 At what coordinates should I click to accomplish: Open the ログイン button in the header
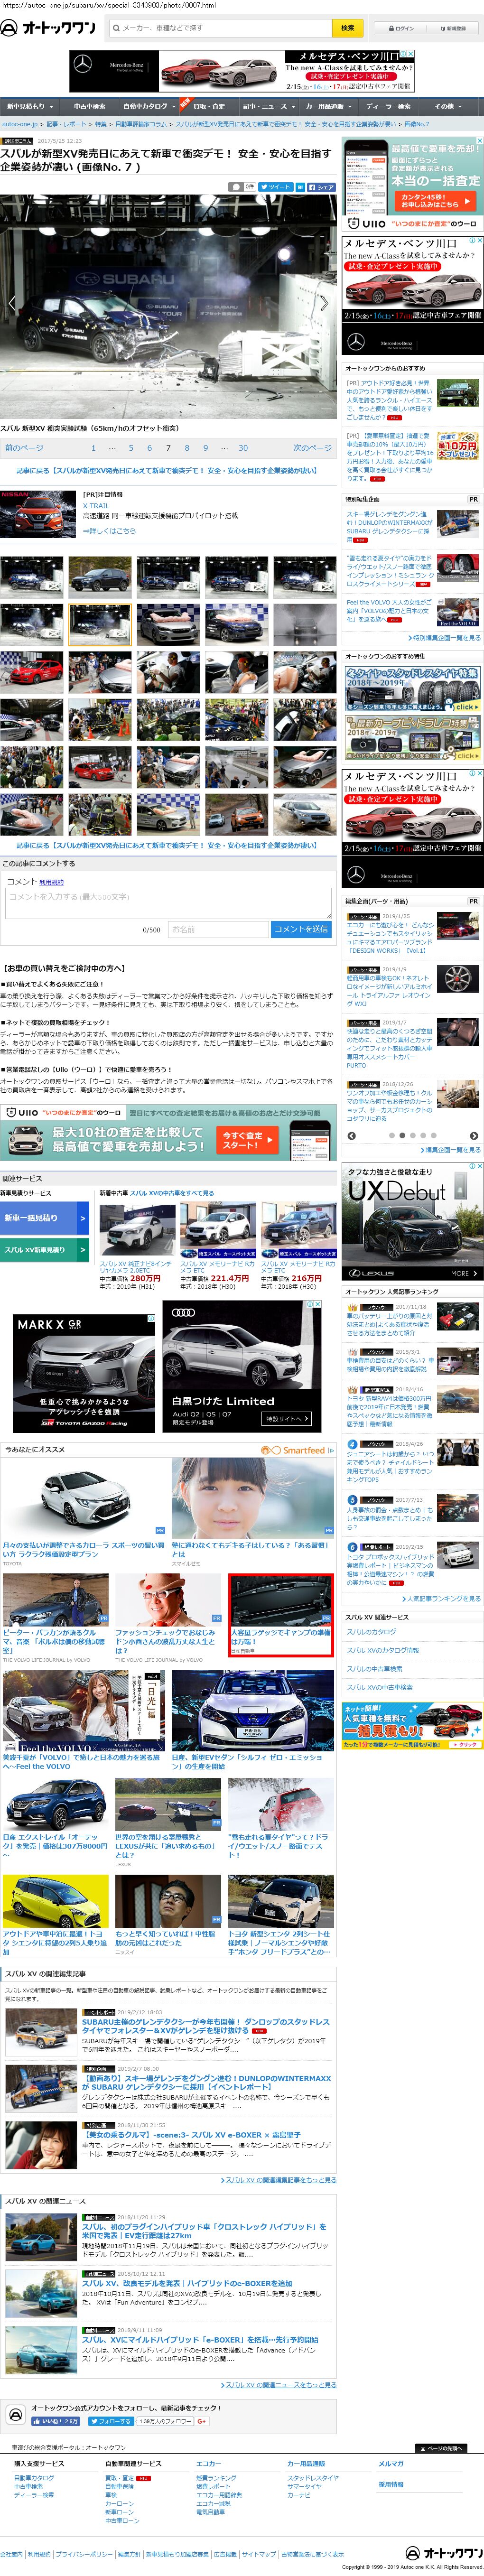pos(401,28)
